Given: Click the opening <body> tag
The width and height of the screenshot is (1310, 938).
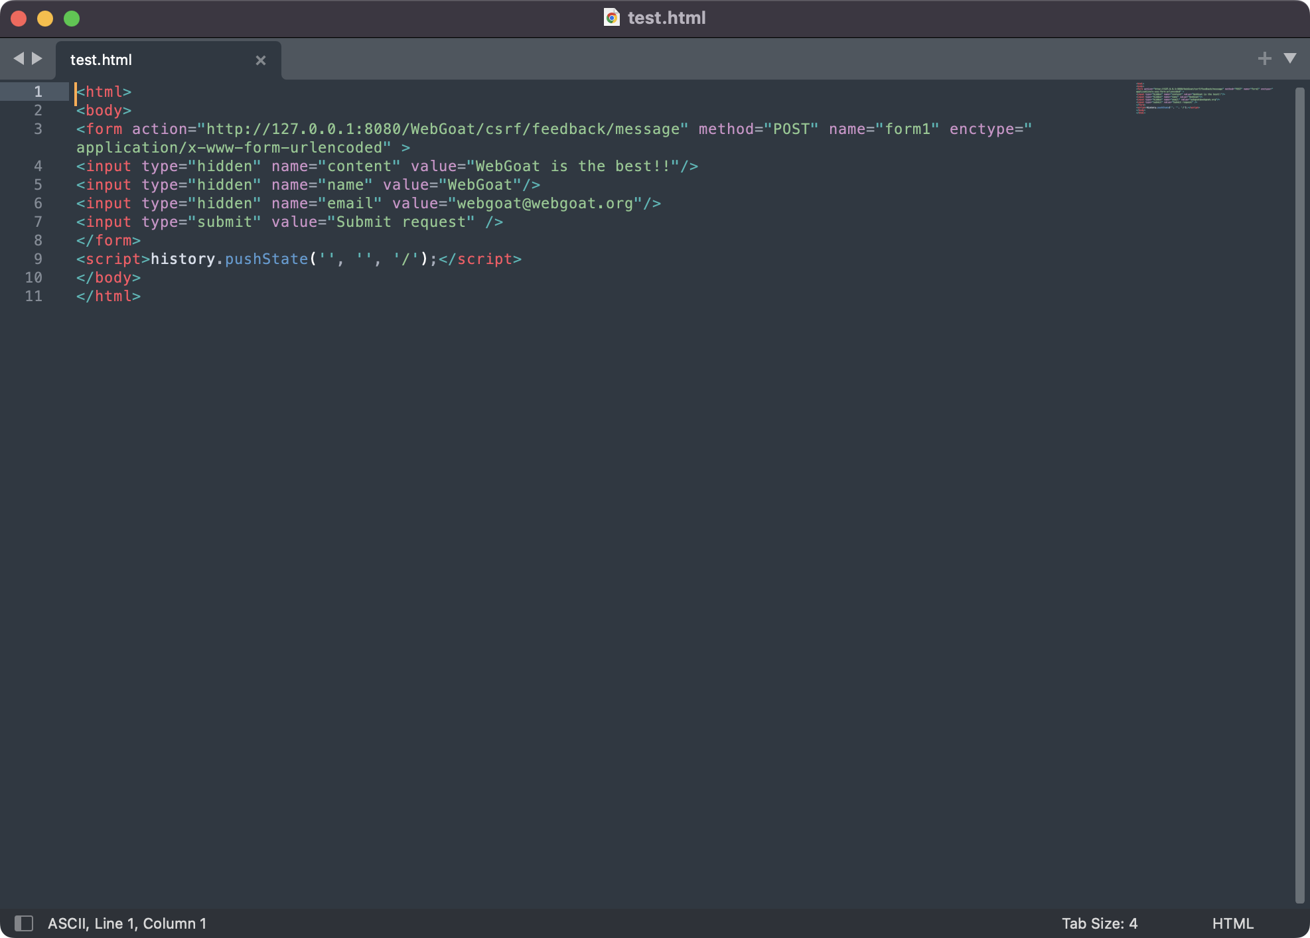Looking at the screenshot, I should 104,110.
